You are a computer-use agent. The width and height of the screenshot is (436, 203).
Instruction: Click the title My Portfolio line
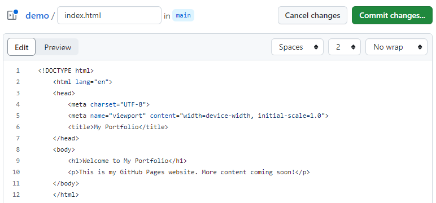pos(118,127)
